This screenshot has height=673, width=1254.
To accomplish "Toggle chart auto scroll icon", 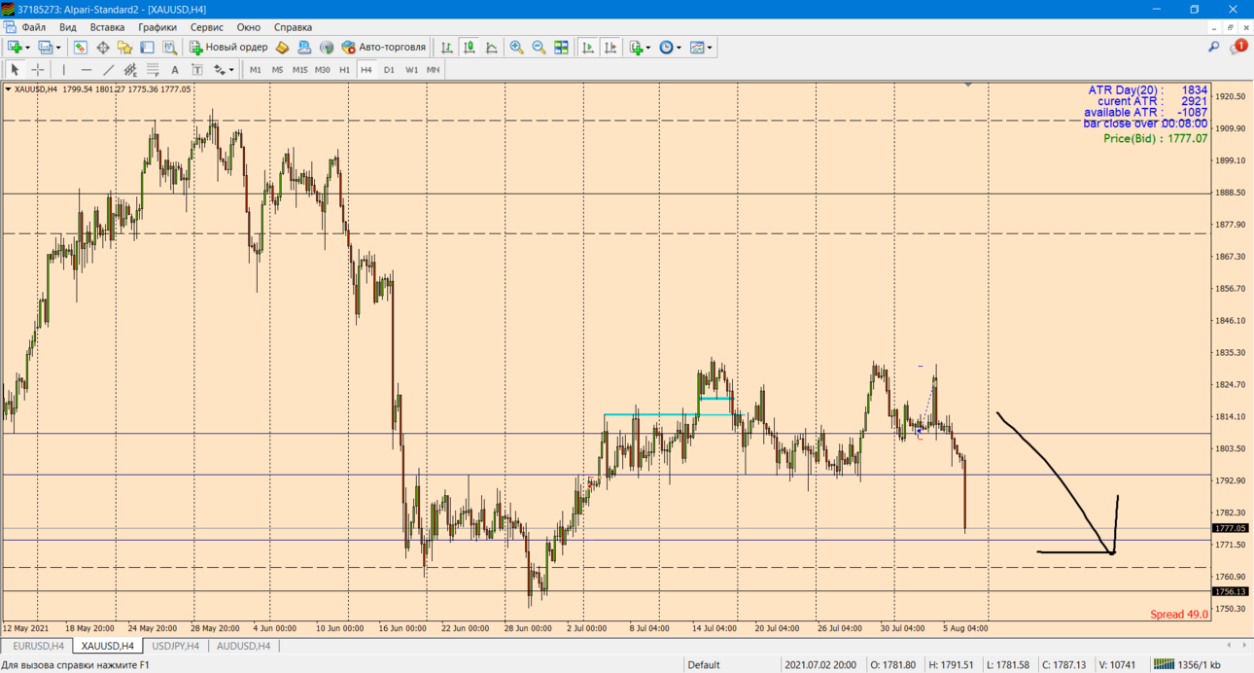I will pyautogui.click(x=588, y=47).
